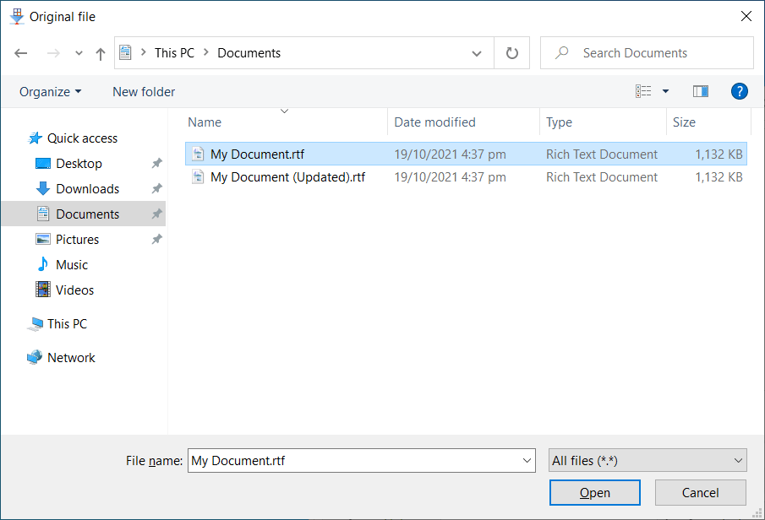
Task: Click the My Document (Updated).rtf file icon
Action: tap(198, 177)
